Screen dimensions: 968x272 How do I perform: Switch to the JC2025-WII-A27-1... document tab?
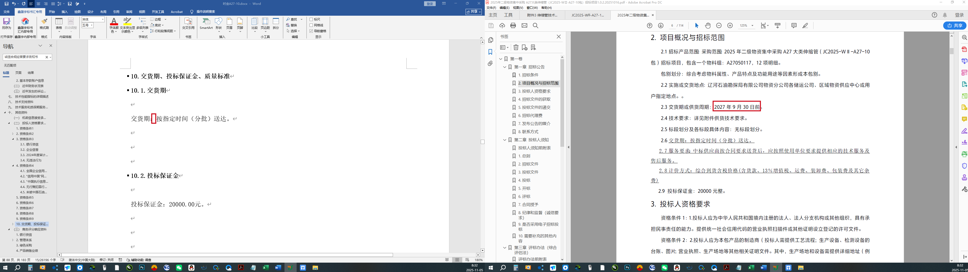(588, 15)
